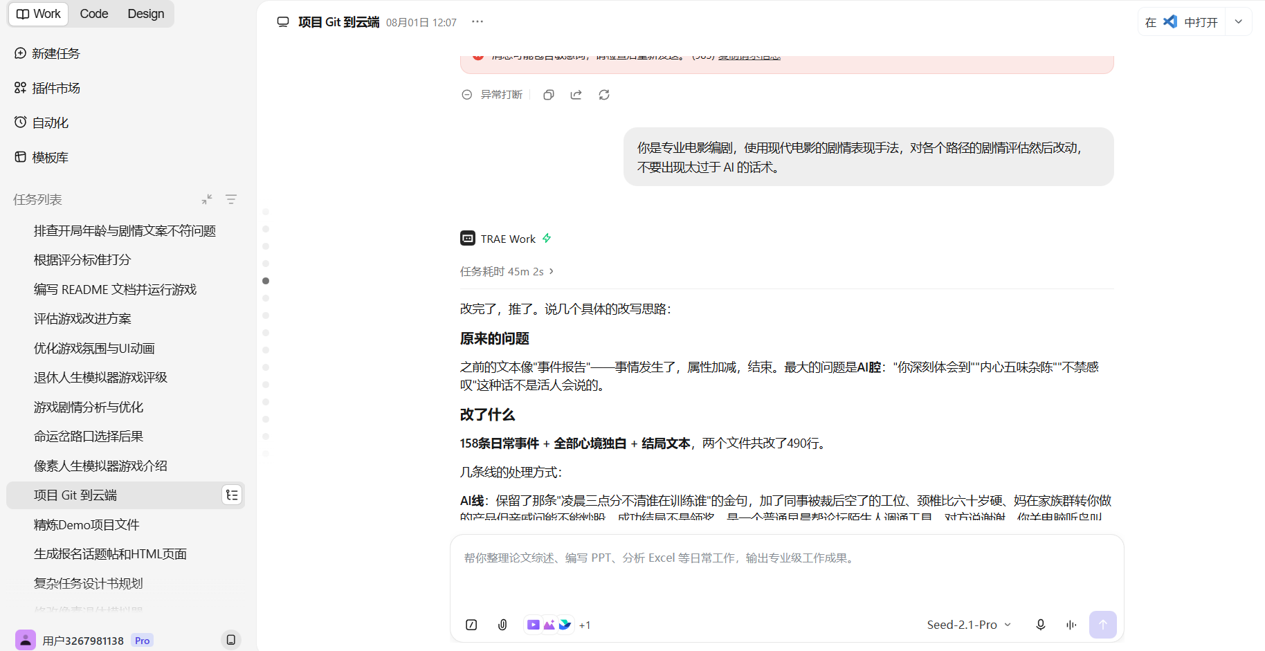Regenerate the response with the refresh icon
The height and width of the screenshot is (651, 1265).
click(x=604, y=95)
